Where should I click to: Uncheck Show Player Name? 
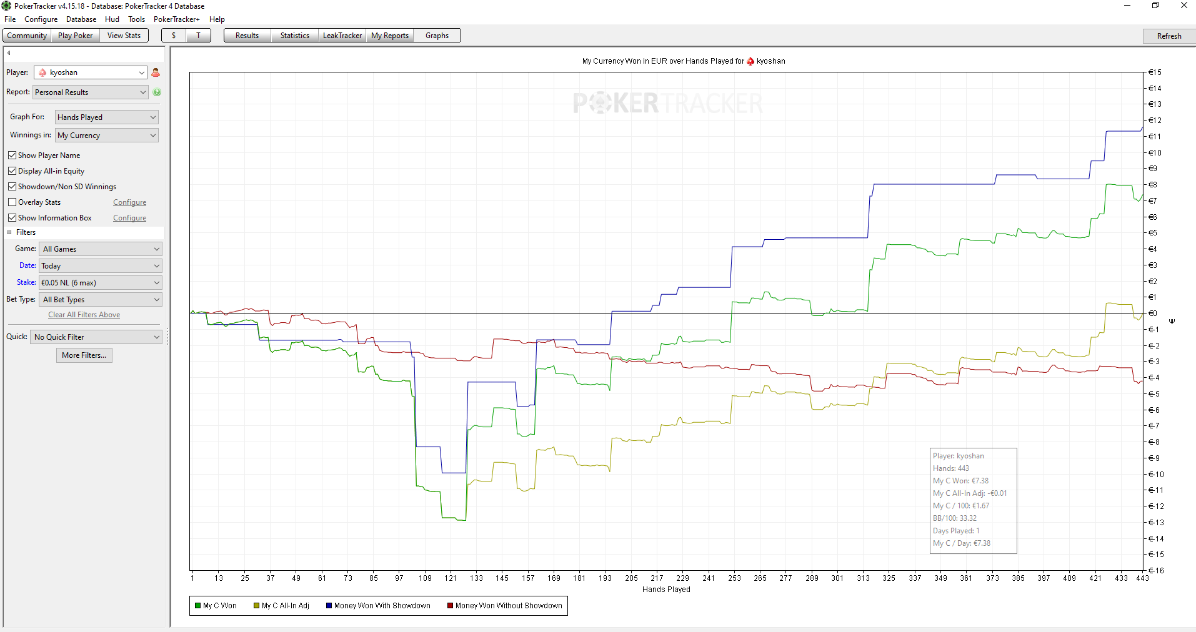click(12, 155)
